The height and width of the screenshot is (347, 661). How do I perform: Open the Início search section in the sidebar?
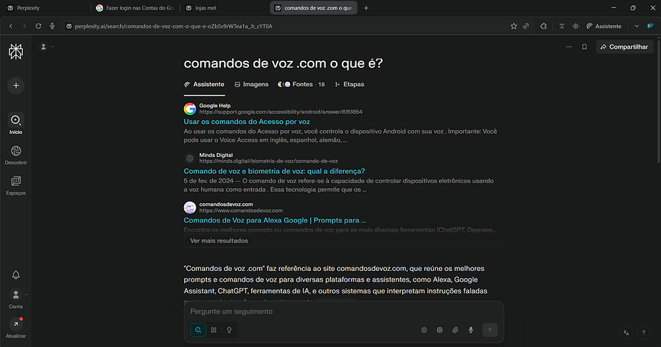click(16, 124)
